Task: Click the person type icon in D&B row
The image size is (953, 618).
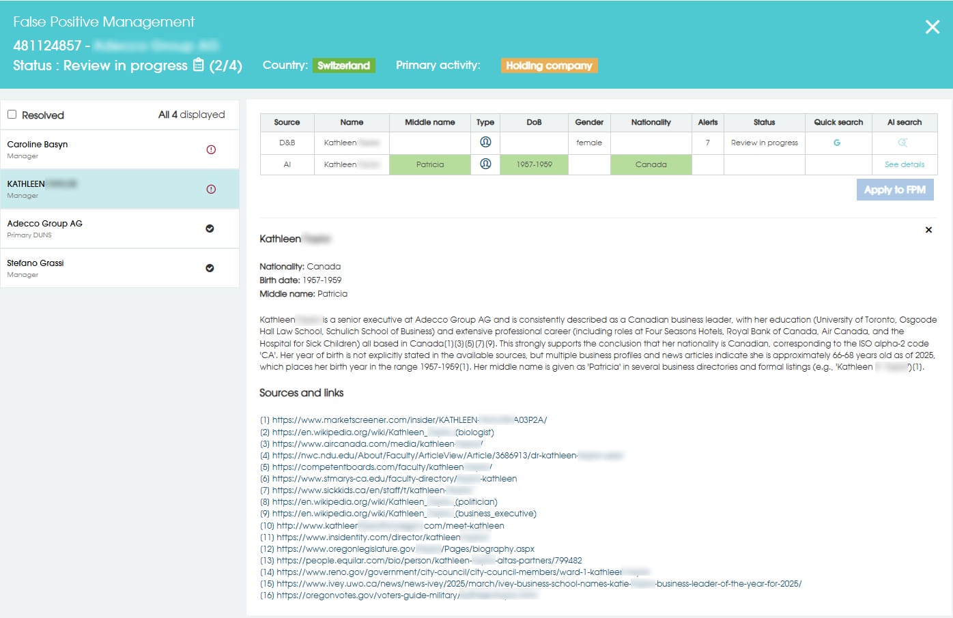Action: coord(485,142)
